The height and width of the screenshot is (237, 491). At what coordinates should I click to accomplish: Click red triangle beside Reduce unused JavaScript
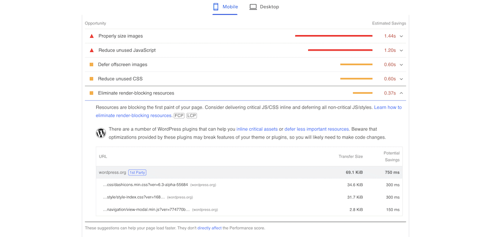click(91, 50)
